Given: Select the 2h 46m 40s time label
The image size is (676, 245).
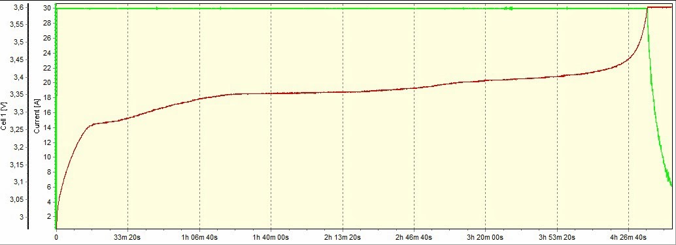Looking at the screenshot, I should (x=414, y=237).
